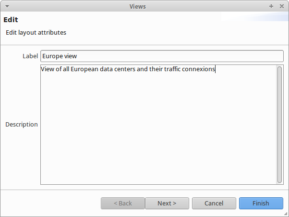Viewport: 289px width, 217px height.
Task: Cancel the layout edit wizard
Action: tap(214, 203)
